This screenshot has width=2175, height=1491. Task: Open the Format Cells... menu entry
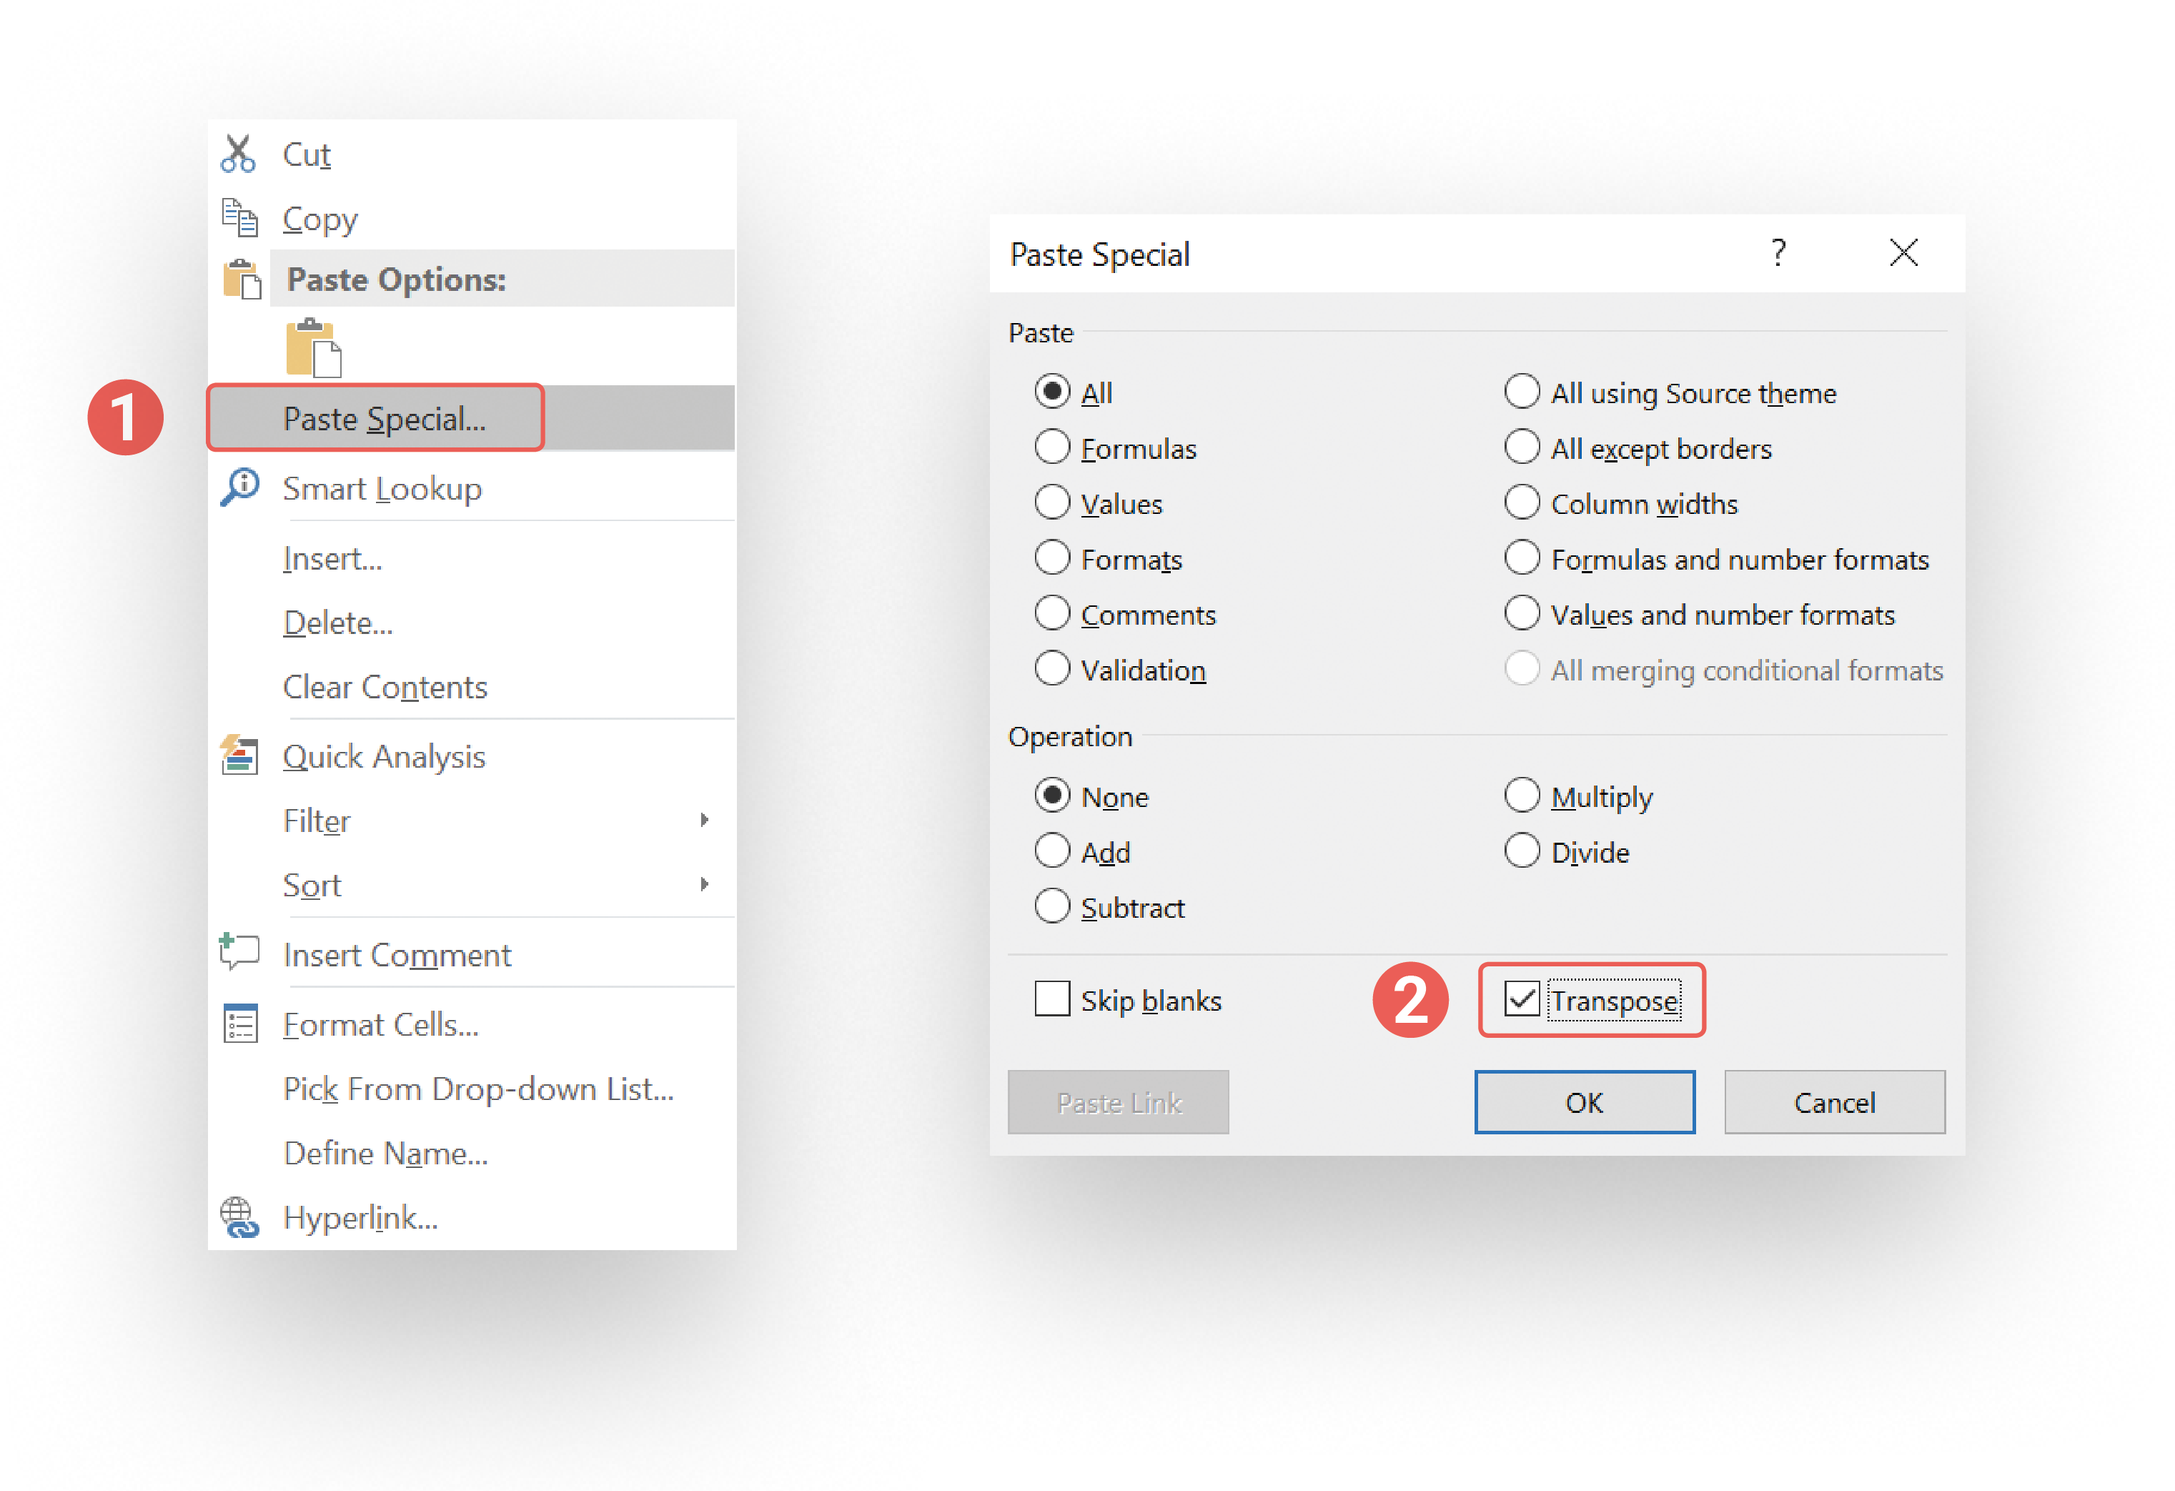[x=472, y=1024]
